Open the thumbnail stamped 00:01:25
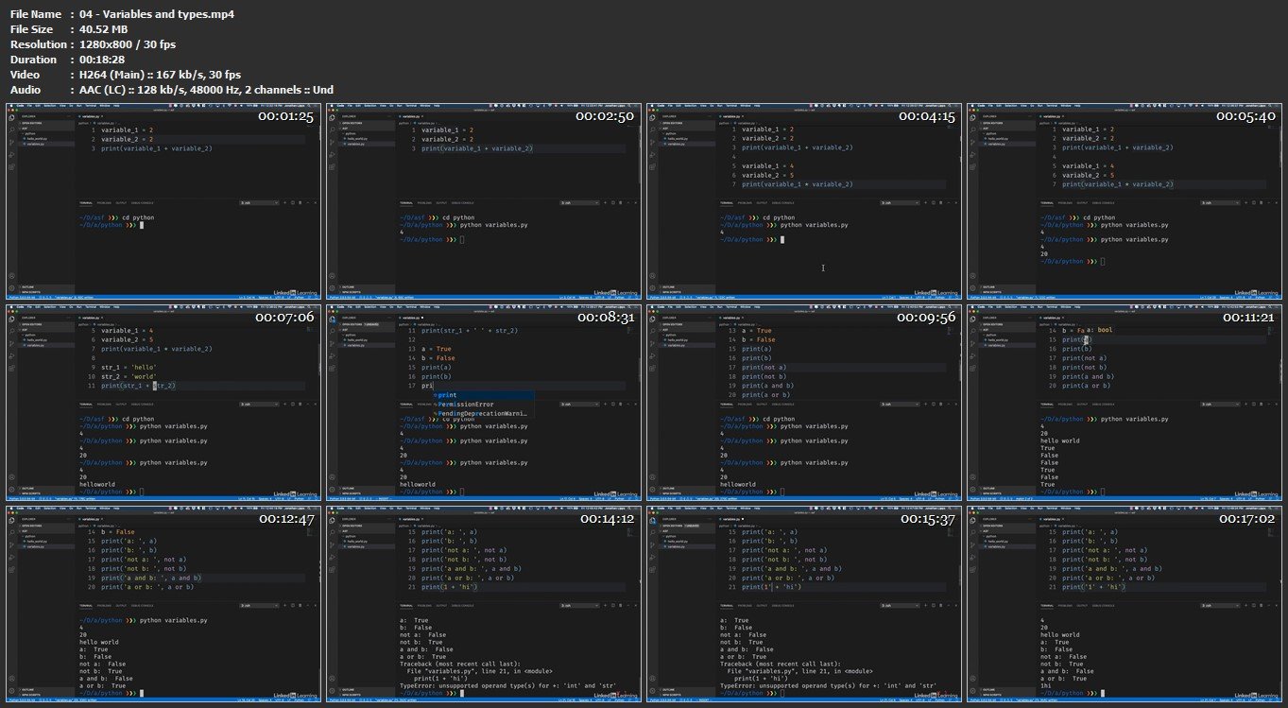 (163, 201)
